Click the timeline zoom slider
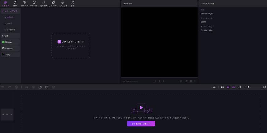The width and height of the screenshot is (267, 133). [x=255, y=87]
